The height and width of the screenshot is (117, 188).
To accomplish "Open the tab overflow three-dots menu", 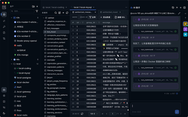I will click(x=126, y=7).
